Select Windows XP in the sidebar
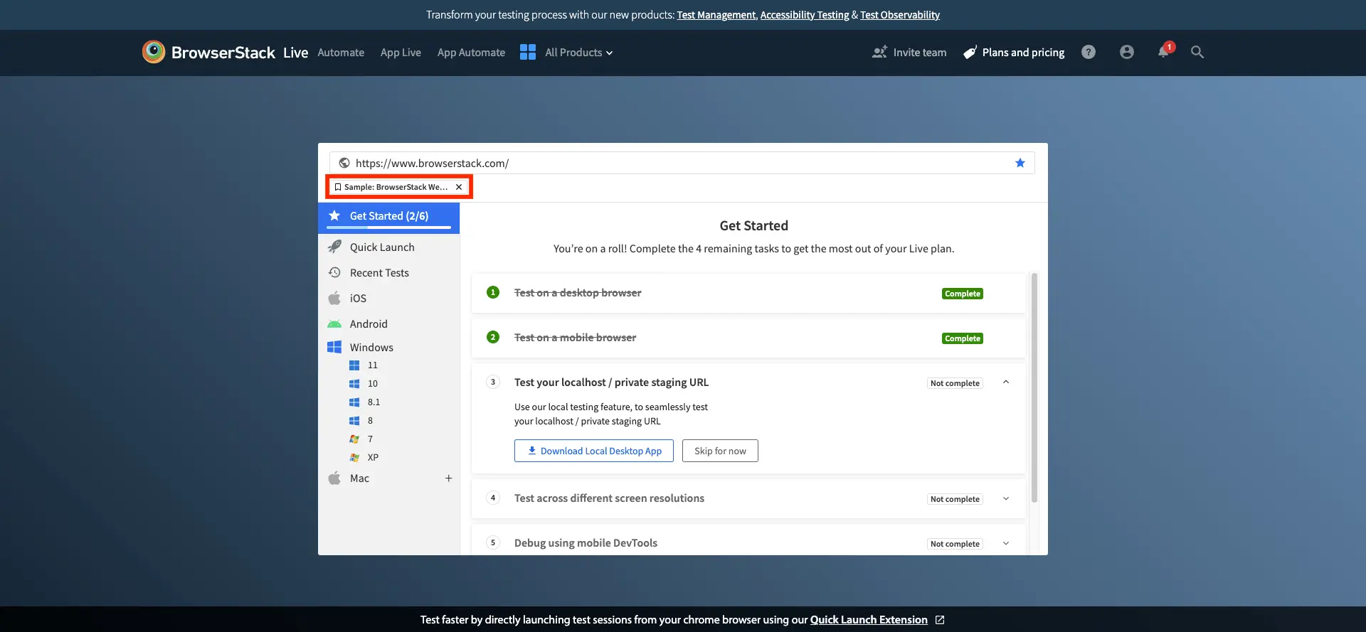Screen dimensions: 1366x632 point(372,458)
